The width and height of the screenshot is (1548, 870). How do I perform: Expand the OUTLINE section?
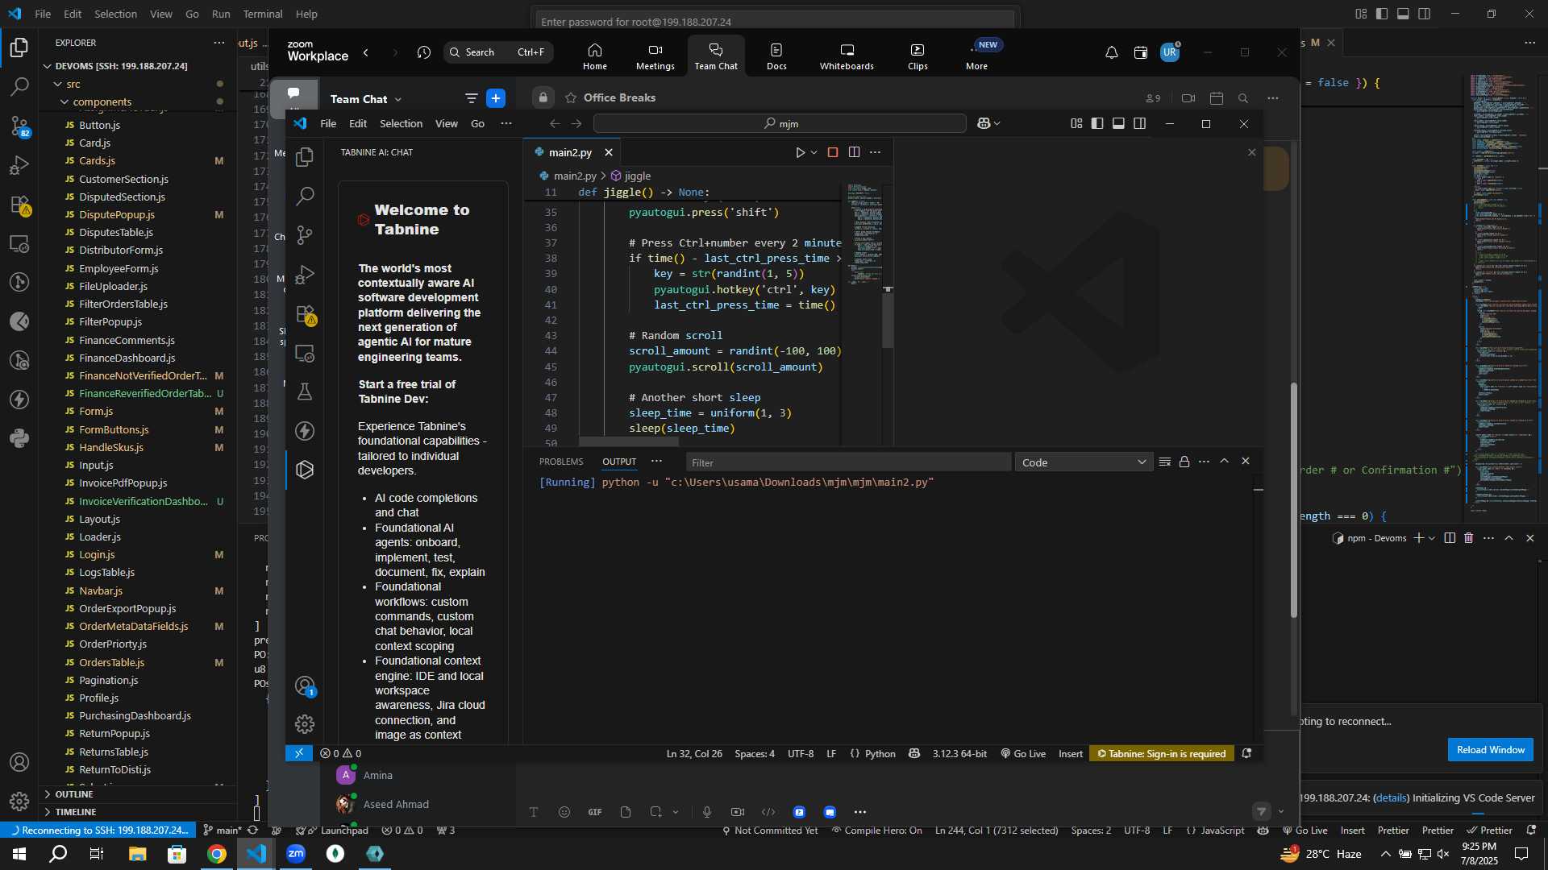point(74,794)
